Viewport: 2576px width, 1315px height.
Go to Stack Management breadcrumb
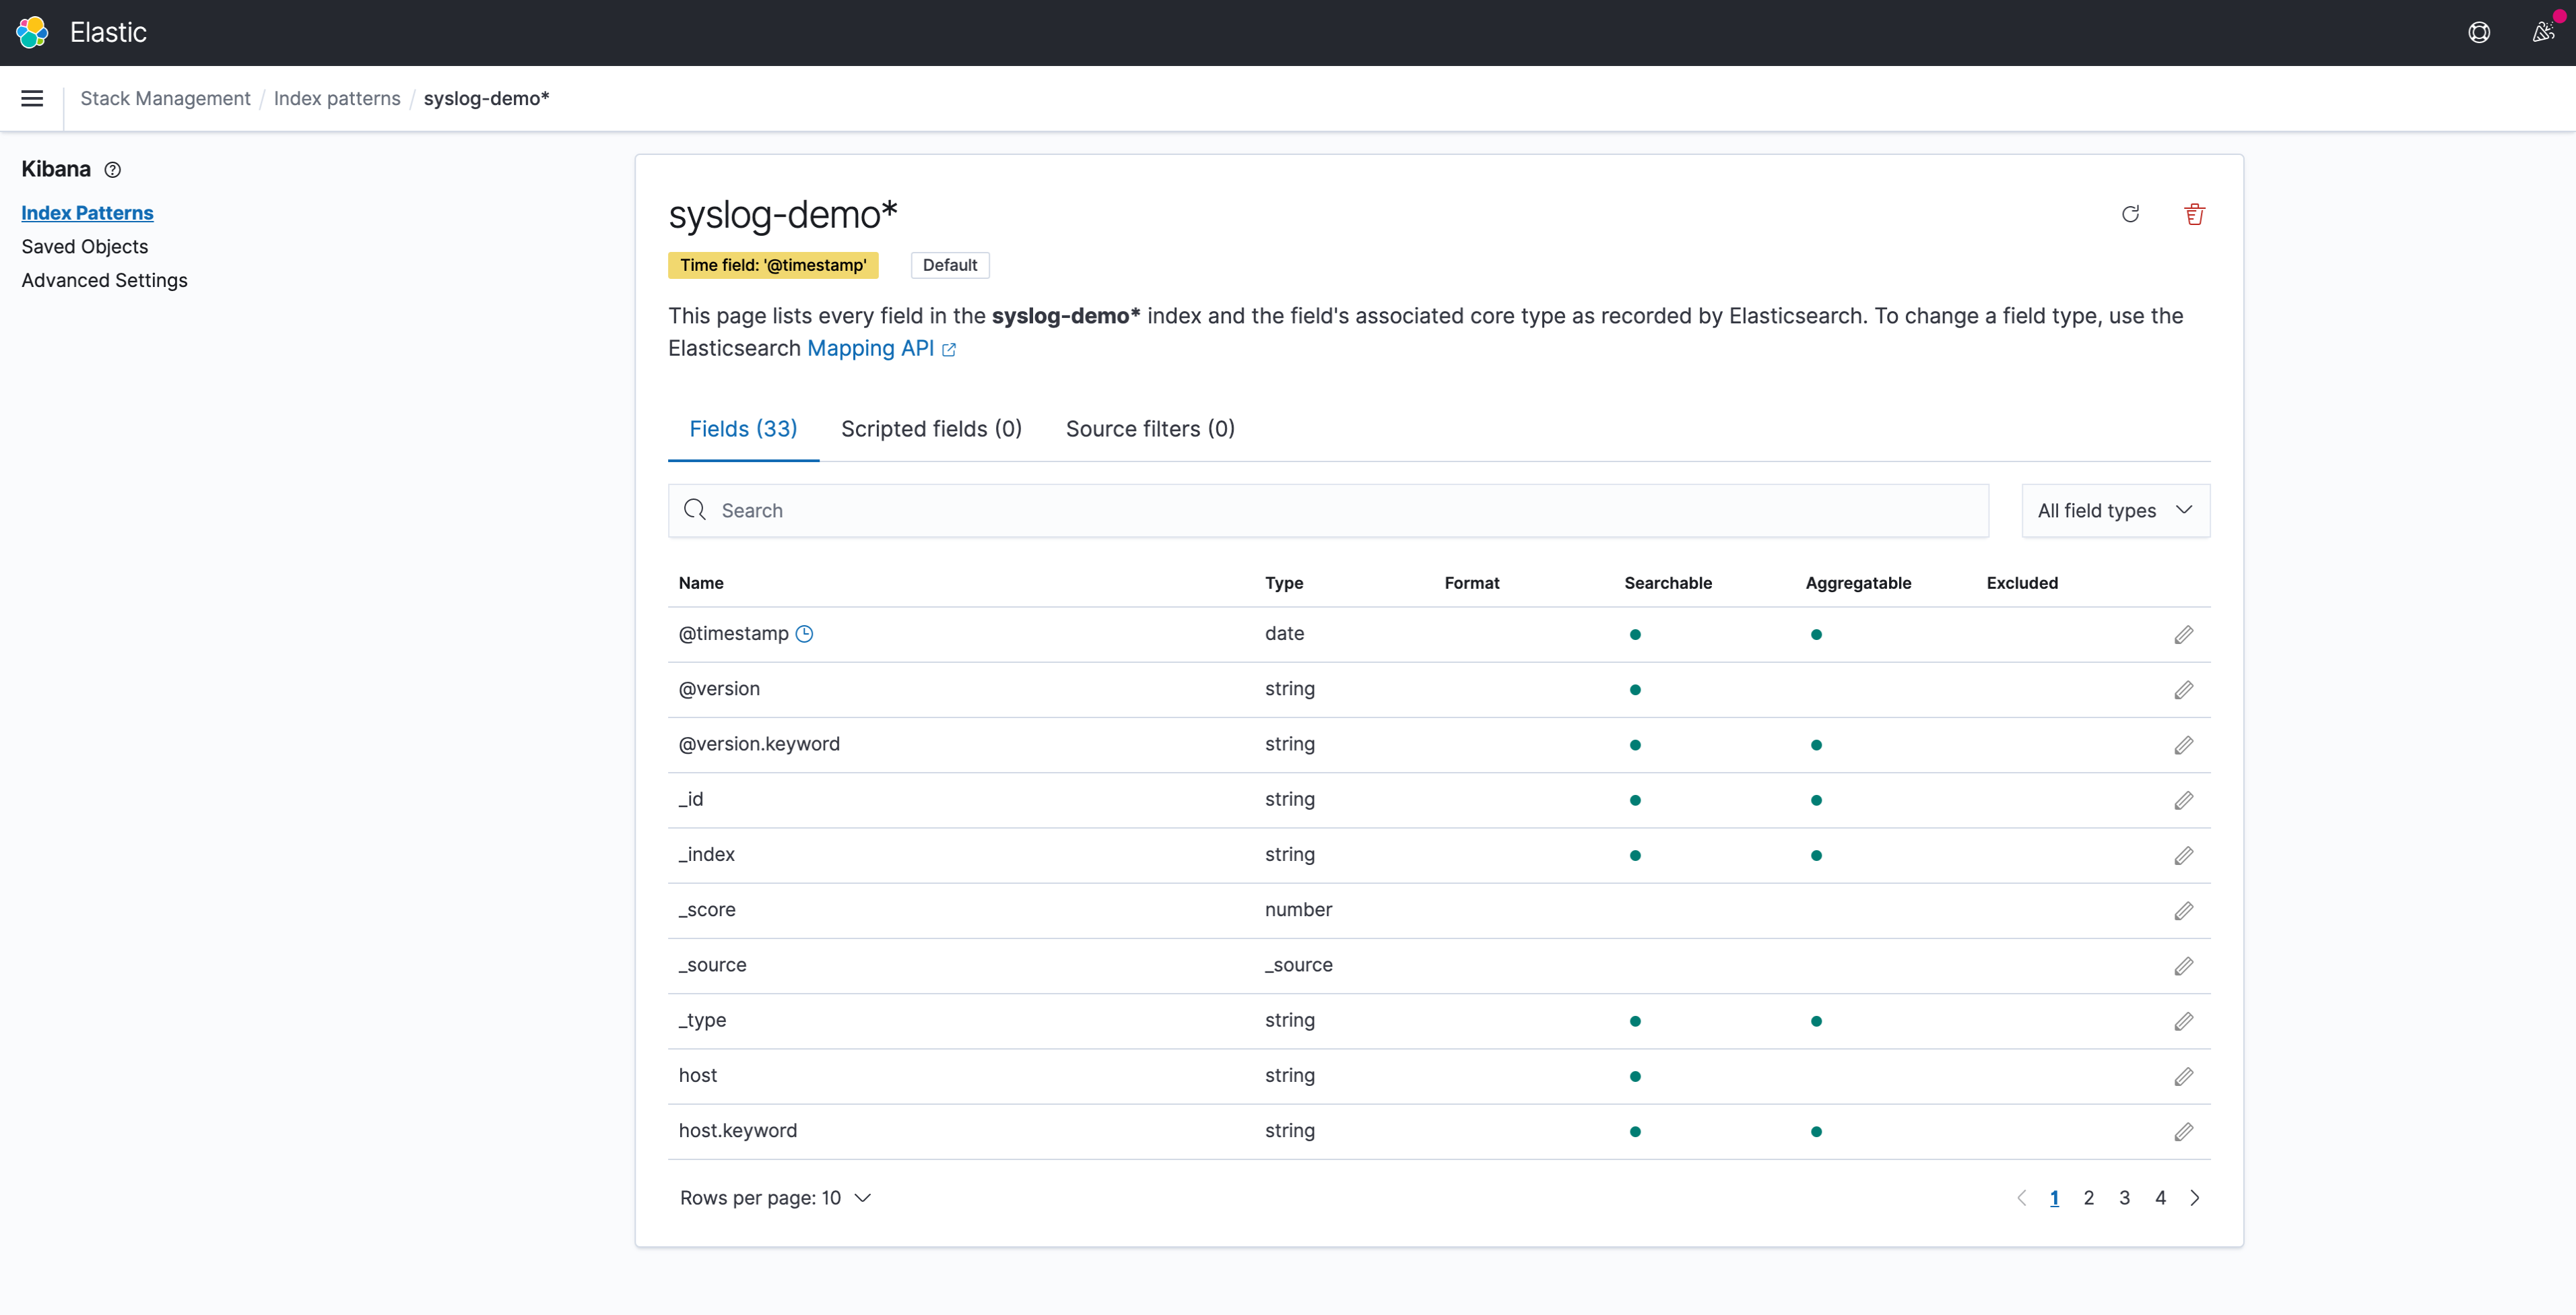coord(165,98)
